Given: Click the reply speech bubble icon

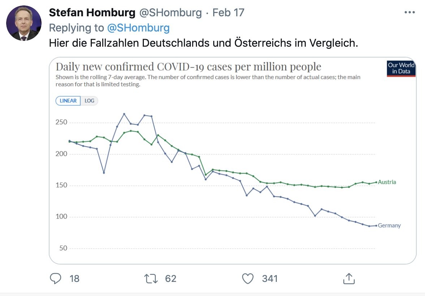Looking at the screenshot, I should coord(55,278).
